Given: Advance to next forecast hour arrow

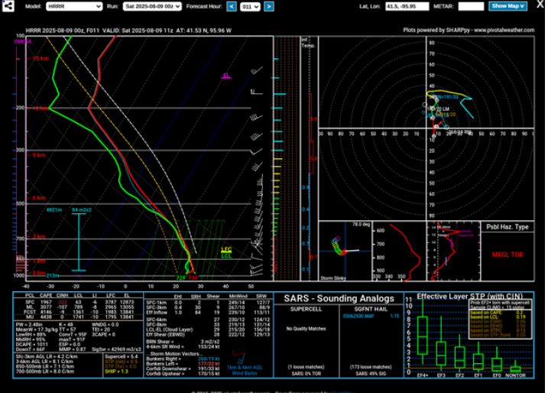Looking at the screenshot, I should coord(269,6).
